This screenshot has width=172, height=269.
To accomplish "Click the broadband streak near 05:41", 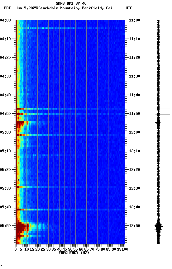I will (70, 210).
